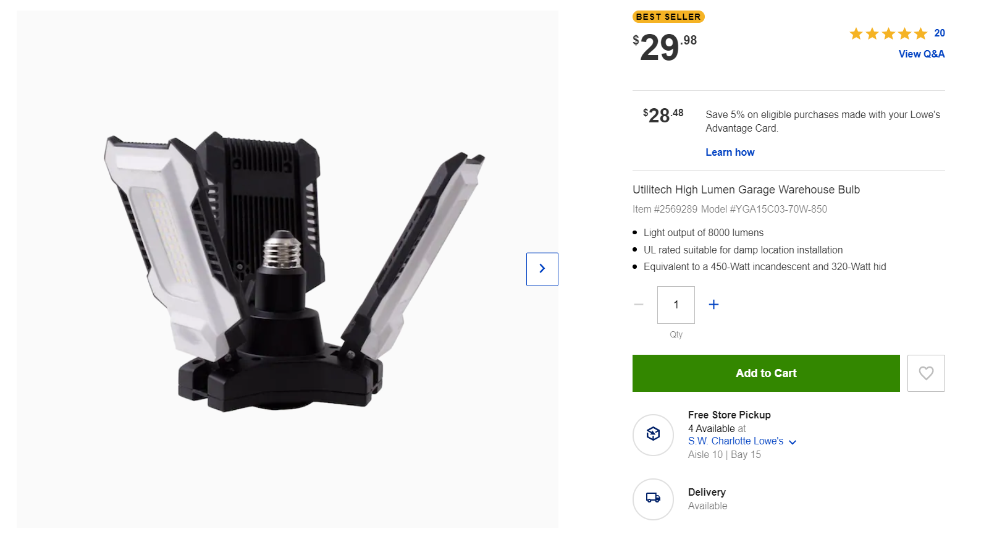Open the Learn how link
The height and width of the screenshot is (534, 997).
pyautogui.click(x=730, y=153)
